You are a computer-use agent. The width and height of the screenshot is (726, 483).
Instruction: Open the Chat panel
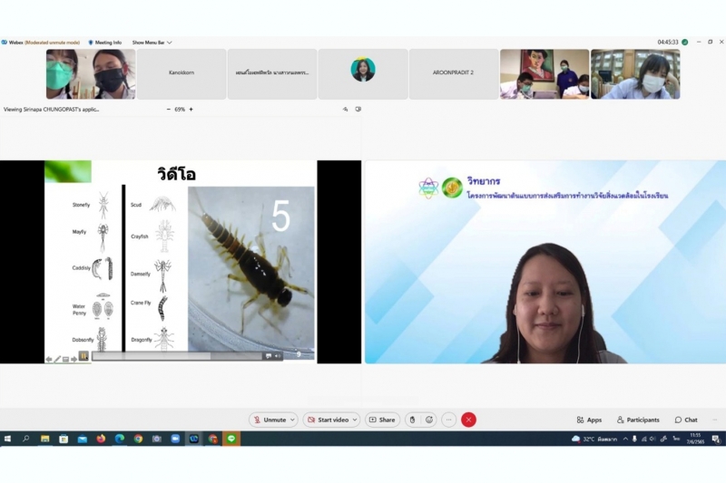point(686,420)
